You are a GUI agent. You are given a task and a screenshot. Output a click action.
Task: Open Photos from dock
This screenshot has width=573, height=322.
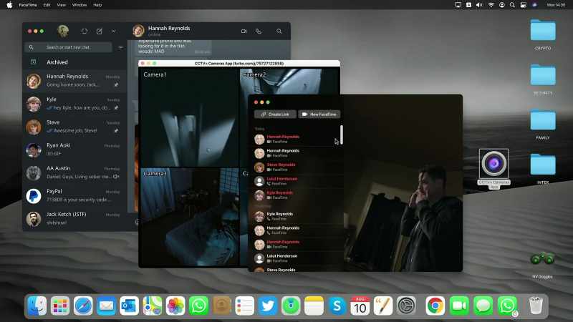[x=175, y=306]
